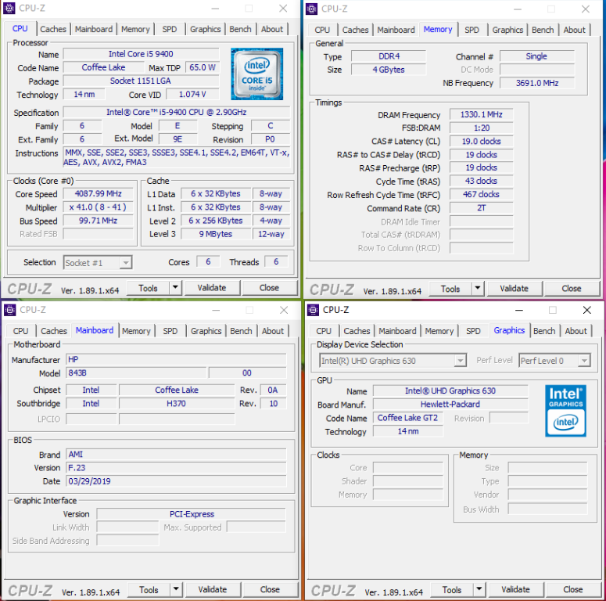Screen dimensions: 606x601
Task: Select the Memory tab in the Mainboard window
Action: pos(136,331)
